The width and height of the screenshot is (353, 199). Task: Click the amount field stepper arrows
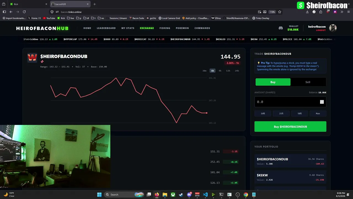(x=322, y=102)
